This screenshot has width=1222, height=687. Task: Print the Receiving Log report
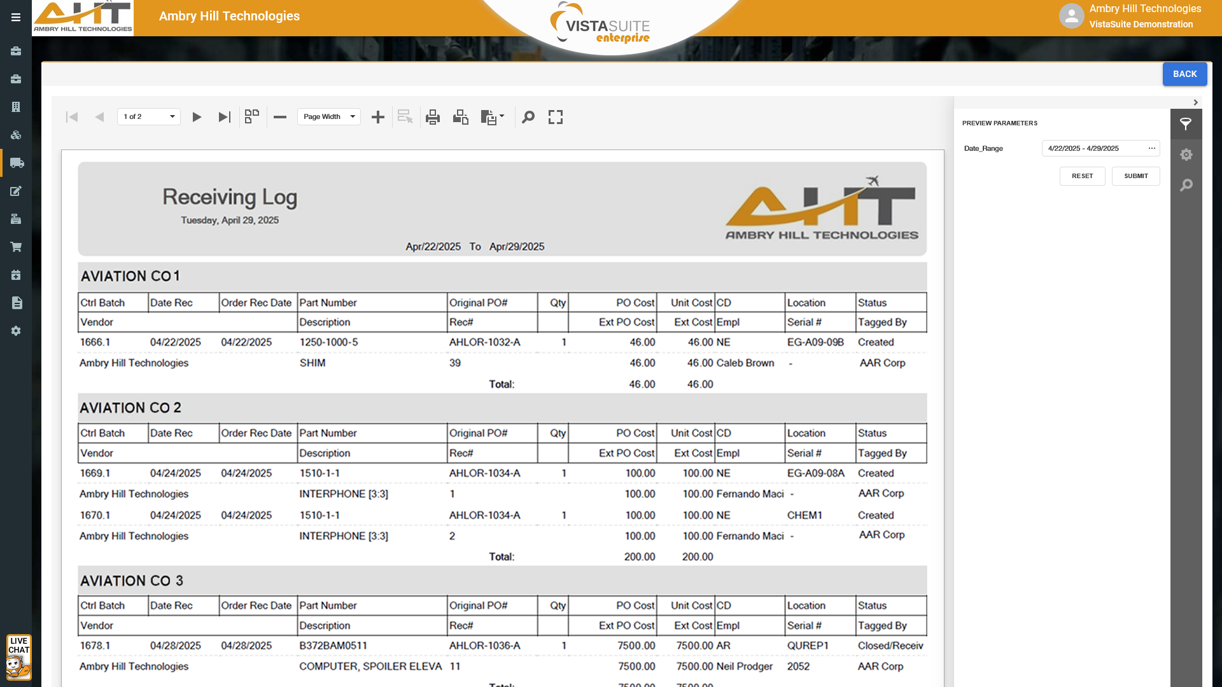point(433,117)
